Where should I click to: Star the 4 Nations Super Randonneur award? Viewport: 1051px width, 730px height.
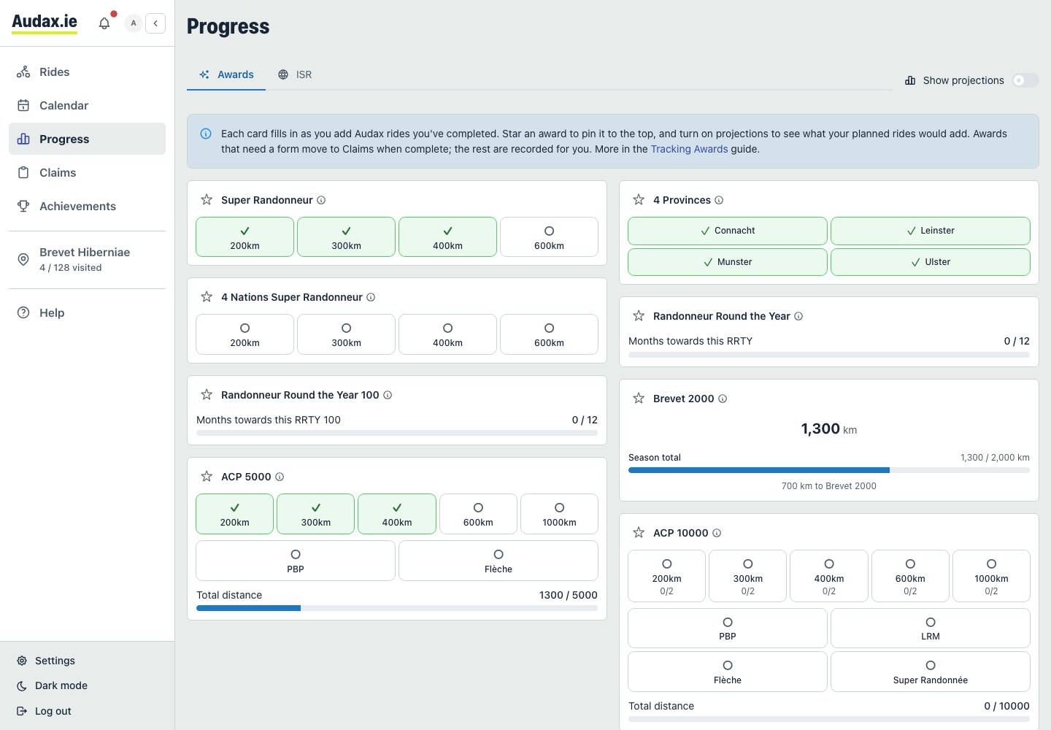tap(207, 297)
